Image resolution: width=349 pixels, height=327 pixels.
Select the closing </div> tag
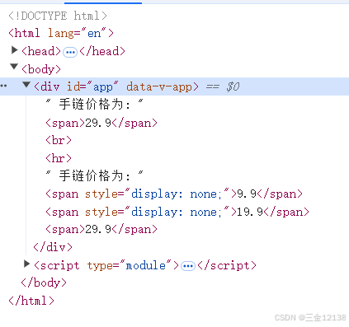53,247
